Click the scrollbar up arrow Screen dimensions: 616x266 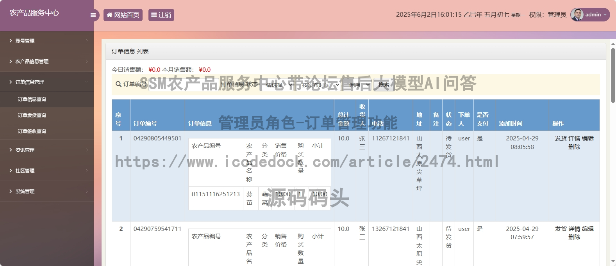coord(613,43)
